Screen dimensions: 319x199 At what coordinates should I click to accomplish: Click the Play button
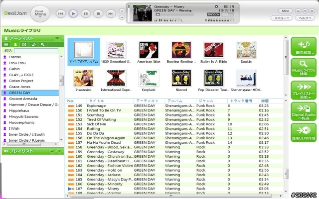click(x=73, y=14)
